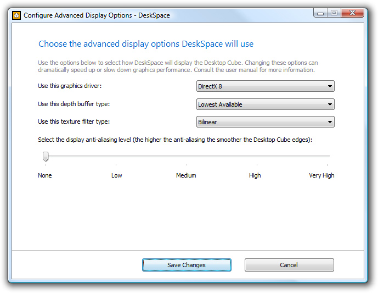The height and width of the screenshot is (293, 378).
Task: Click the DeskSpace cube icon in title bar
Action: tap(16, 15)
